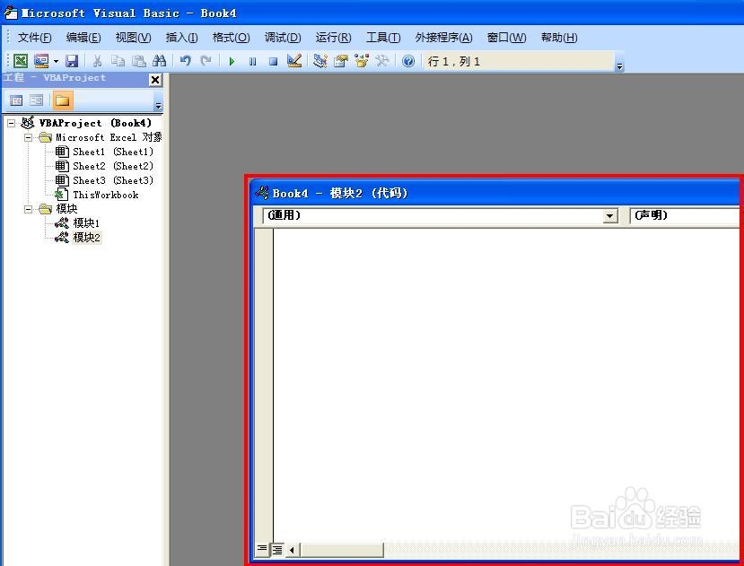Click the Undo arrow icon

coord(185,61)
